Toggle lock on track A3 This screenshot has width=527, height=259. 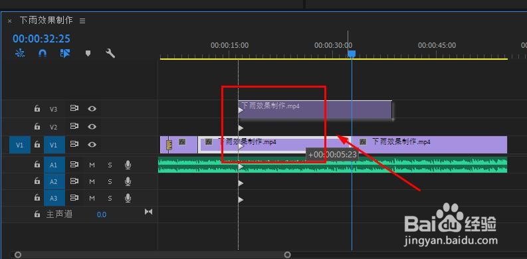[37, 198]
